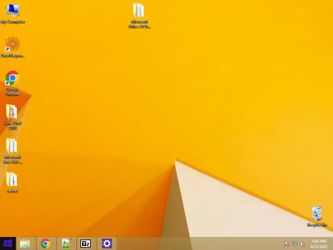The width and height of the screenshot is (333, 250).
Task: Click the 'My Computer' icon label text
Action: click(13, 21)
